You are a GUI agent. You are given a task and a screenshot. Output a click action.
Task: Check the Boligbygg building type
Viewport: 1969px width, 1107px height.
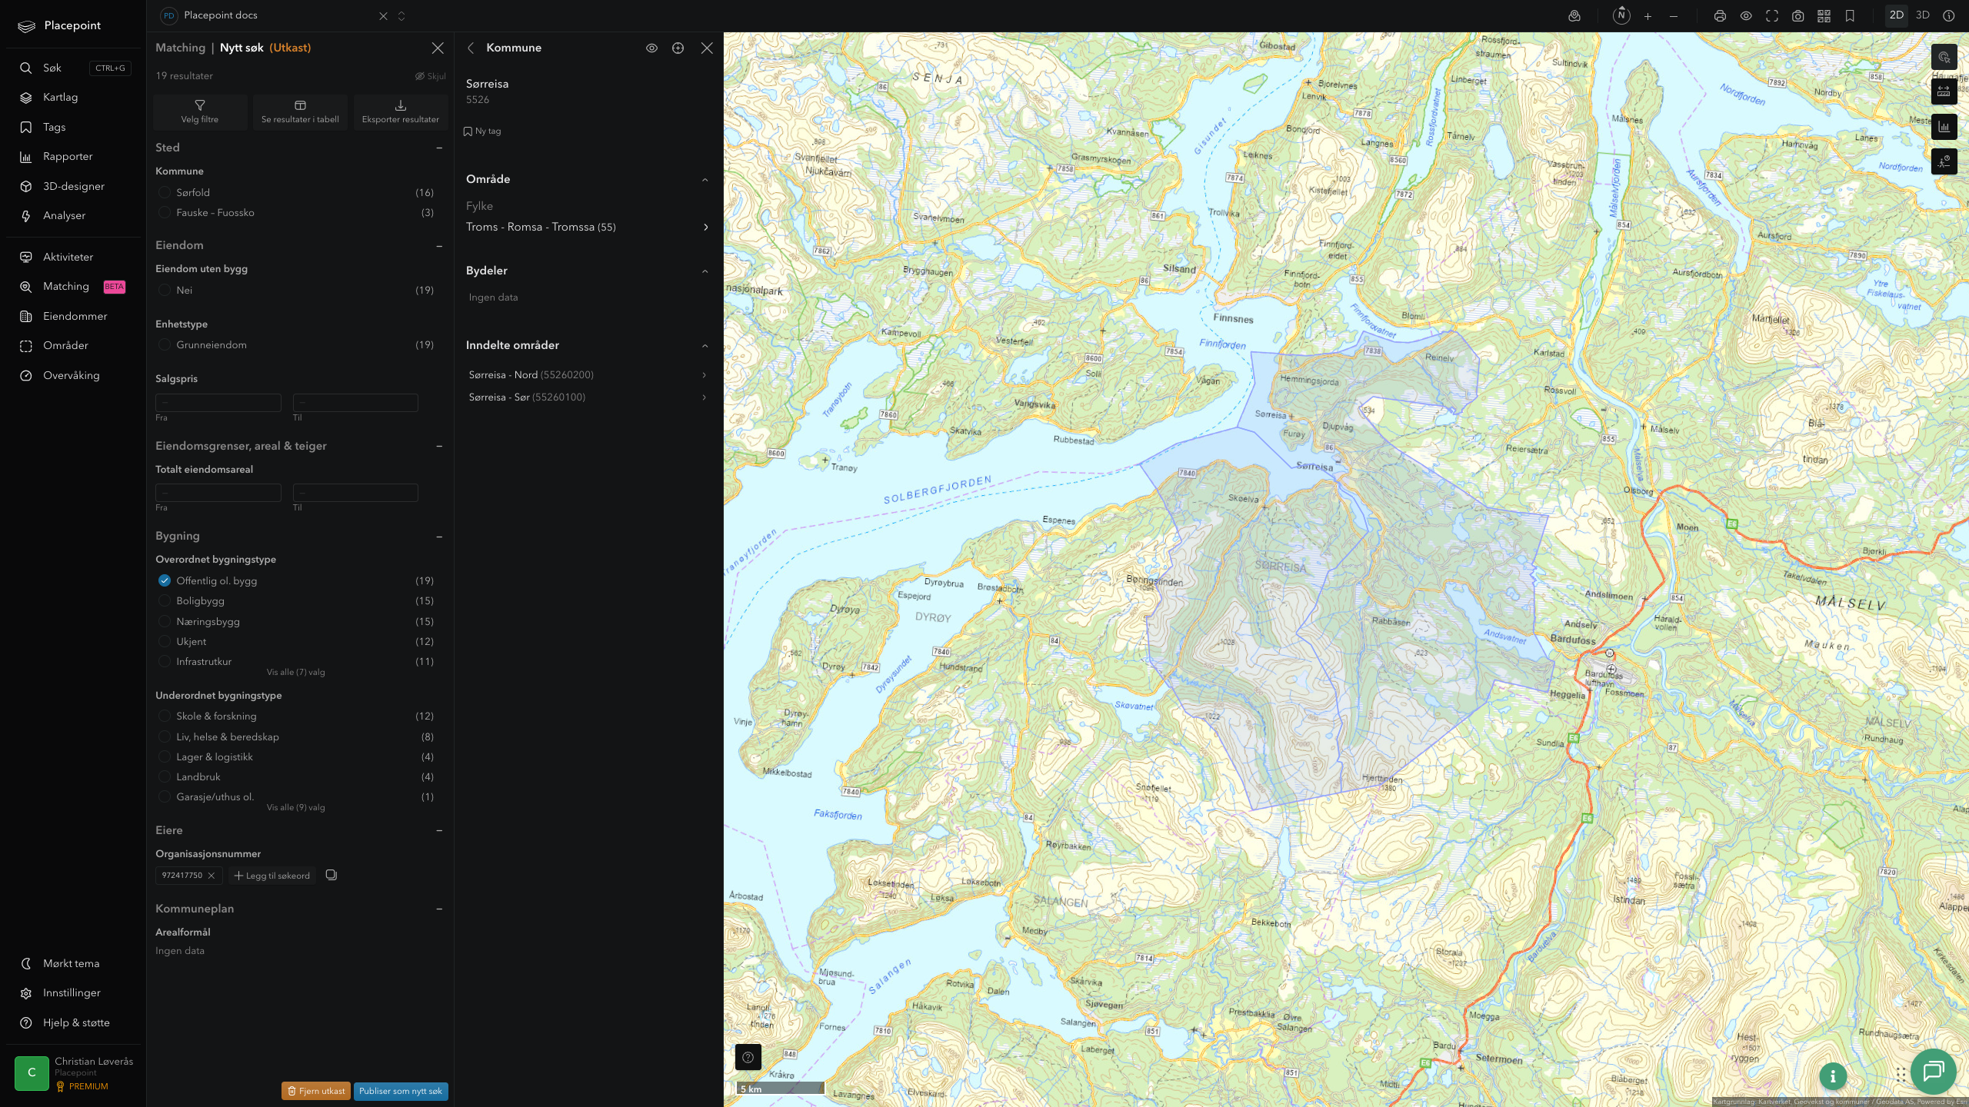[x=164, y=601]
